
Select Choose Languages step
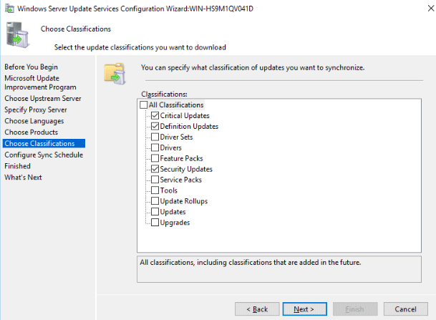pos(34,121)
